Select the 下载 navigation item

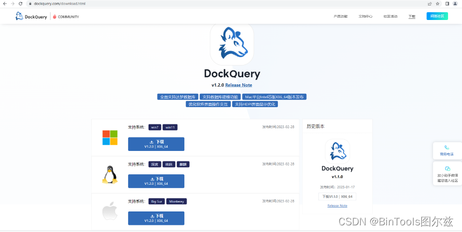pyautogui.click(x=412, y=17)
